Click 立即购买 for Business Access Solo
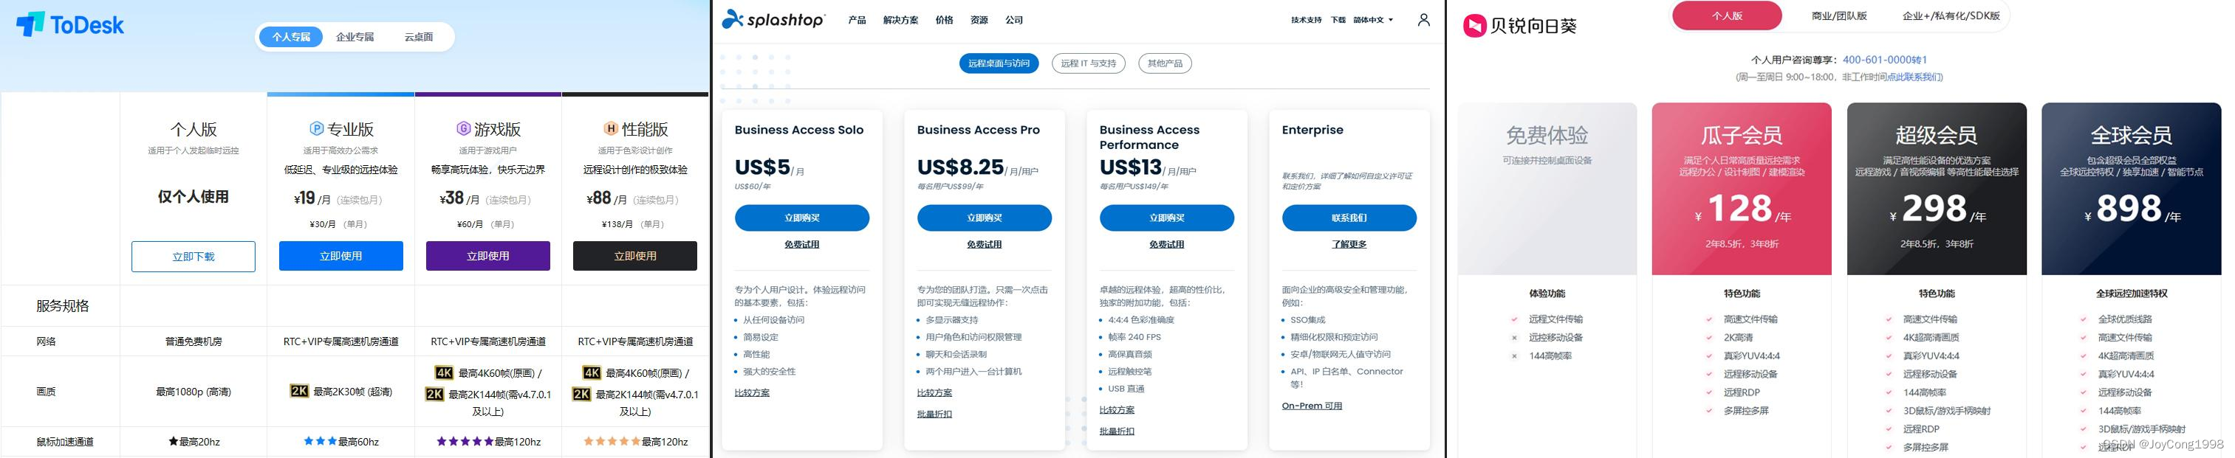2235x458 pixels. 801,218
